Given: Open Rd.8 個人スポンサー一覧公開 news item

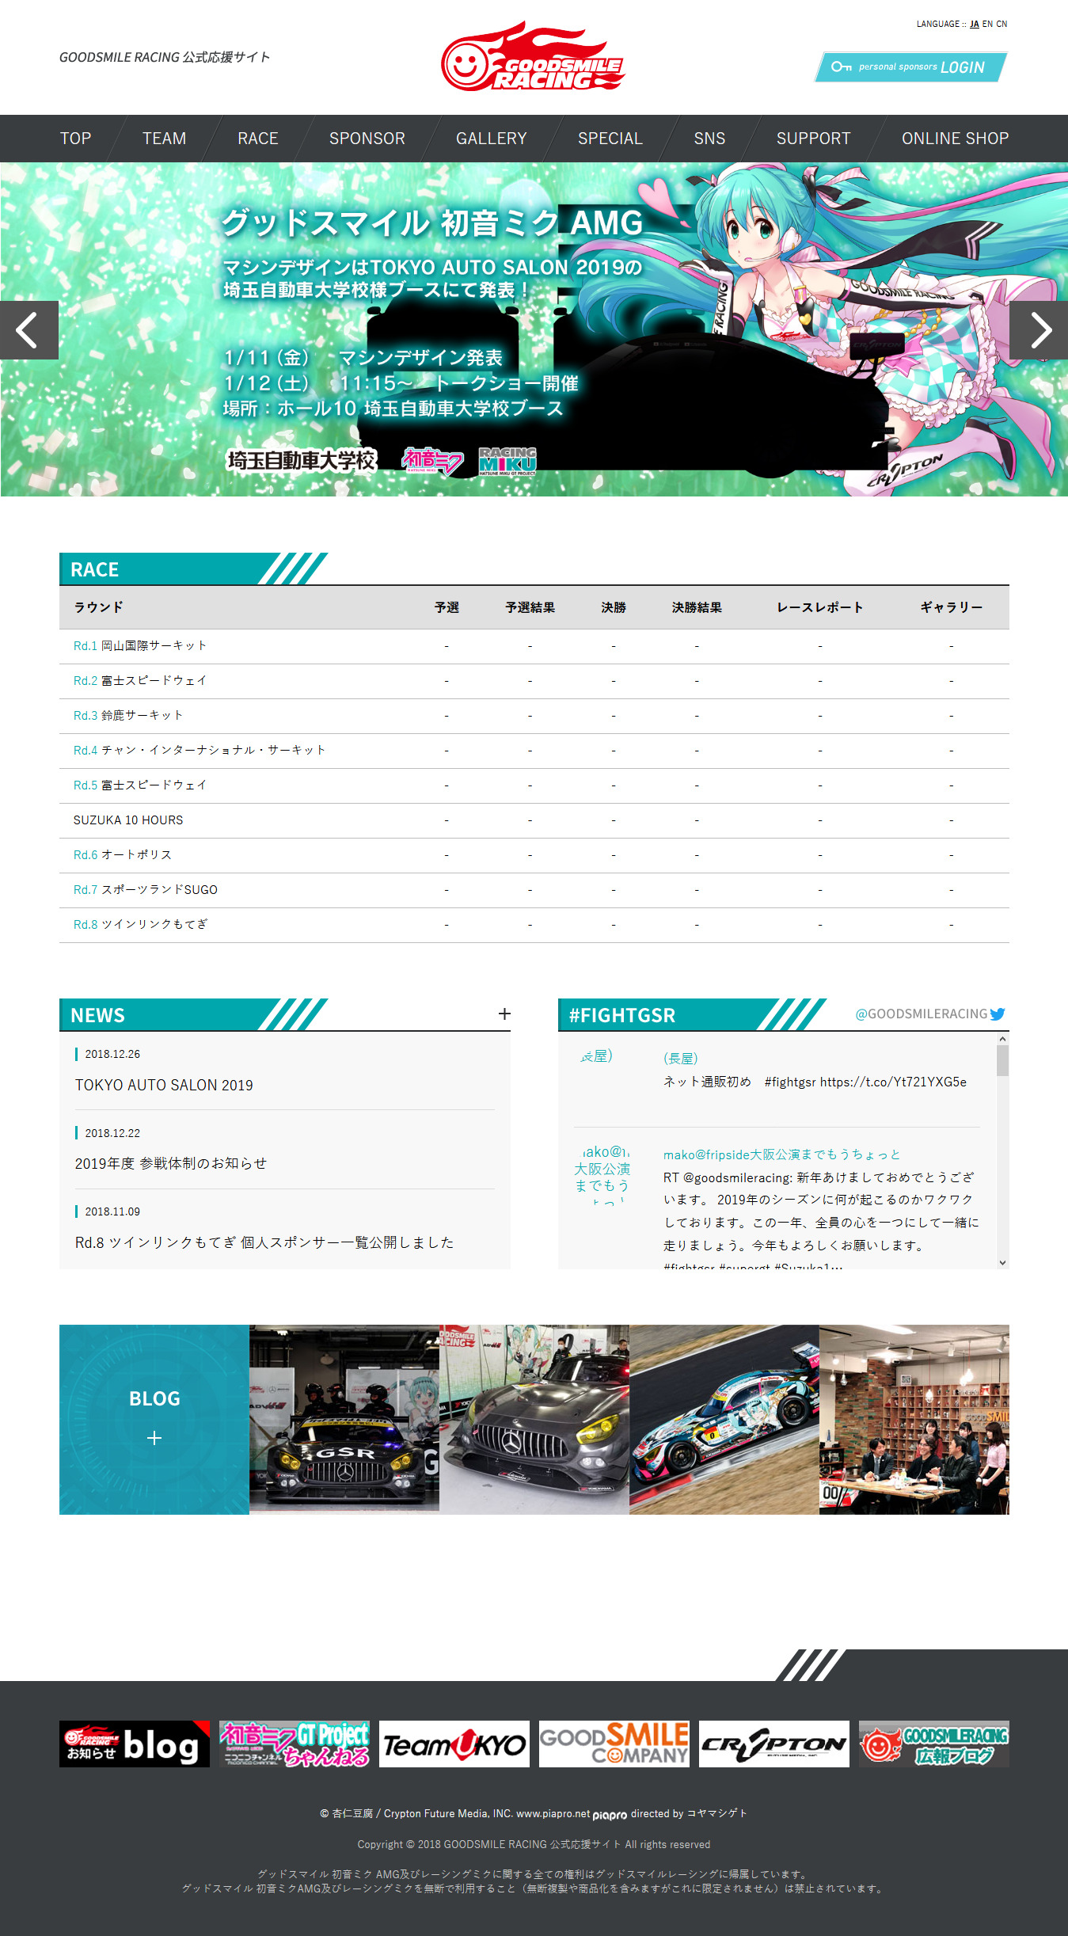Looking at the screenshot, I should [x=264, y=1243].
